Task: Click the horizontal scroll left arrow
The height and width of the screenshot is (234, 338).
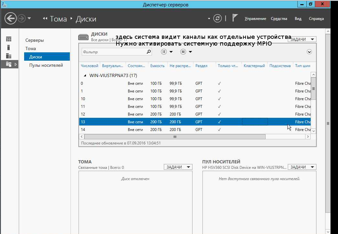Action: (x=82, y=136)
